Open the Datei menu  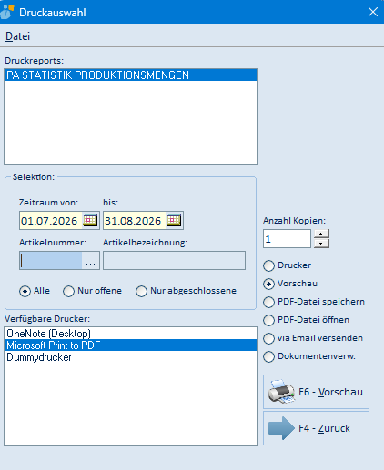coord(17,36)
